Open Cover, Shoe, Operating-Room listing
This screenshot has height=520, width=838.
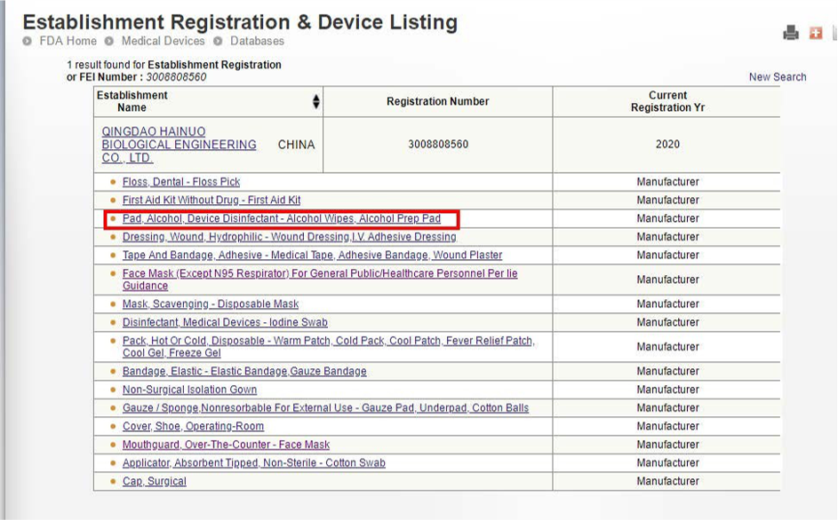(x=193, y=426)
